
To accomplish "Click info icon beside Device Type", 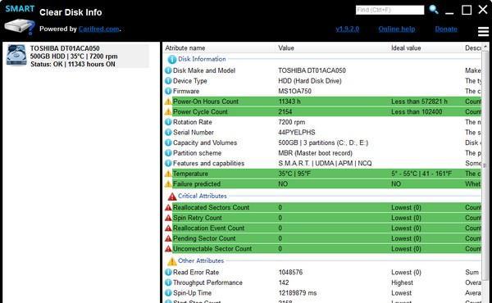I will click(x=168, y=81).
